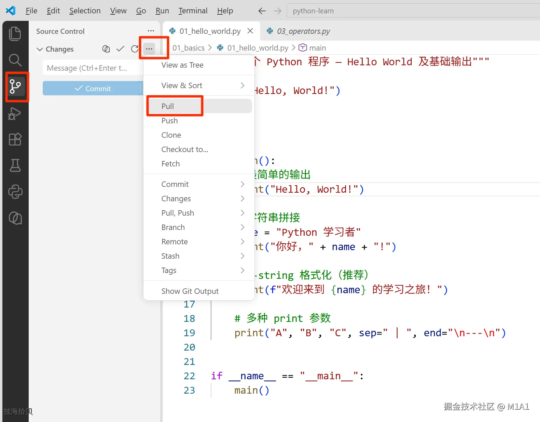Open the Selection menu
The height and width of the screenshot is (422, 540).
(85, 11)
